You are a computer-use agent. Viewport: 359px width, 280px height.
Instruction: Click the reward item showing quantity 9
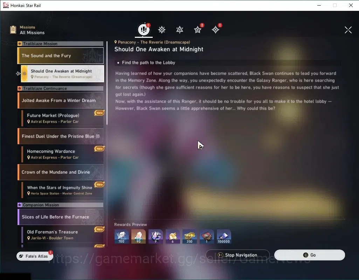pyautogui.click(x=156, y=237)
